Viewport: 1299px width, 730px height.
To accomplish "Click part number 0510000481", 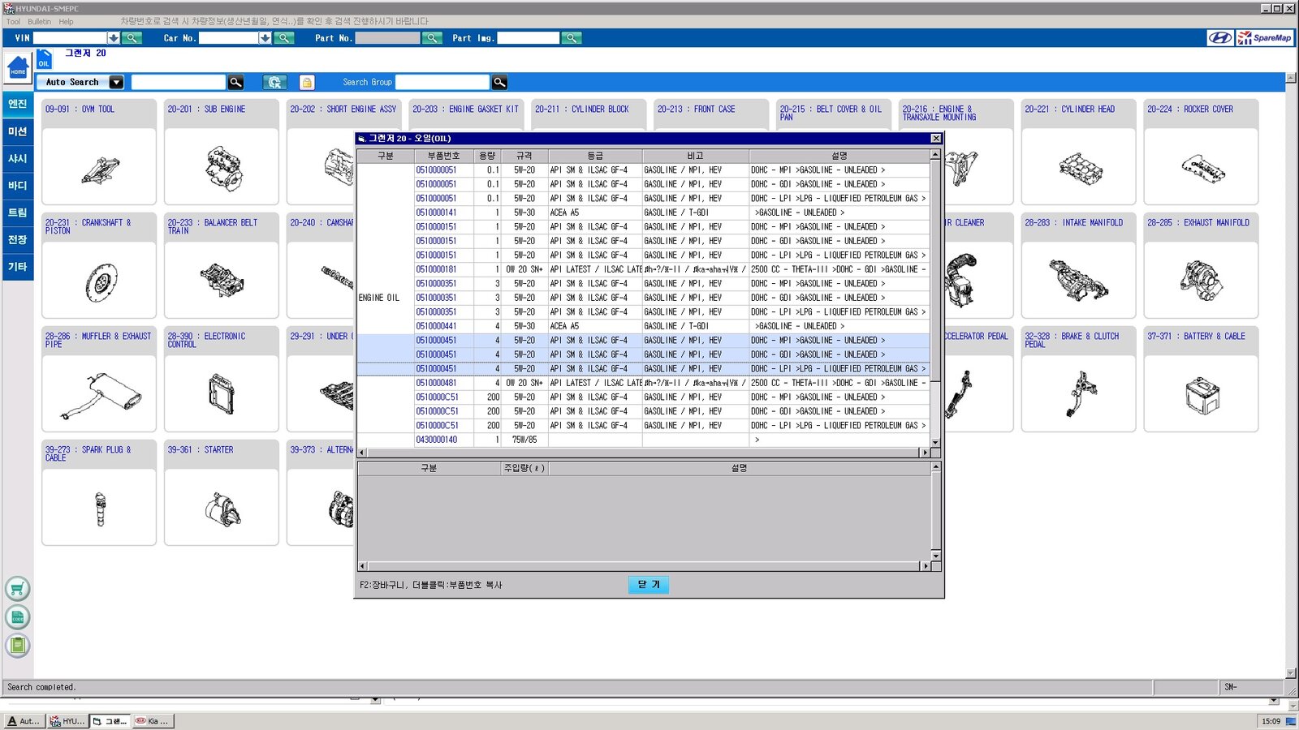I will coord(437,383).
